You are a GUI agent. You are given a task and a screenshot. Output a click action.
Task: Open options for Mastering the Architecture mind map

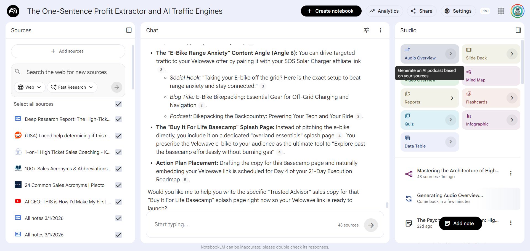click(x=511, y=173)
